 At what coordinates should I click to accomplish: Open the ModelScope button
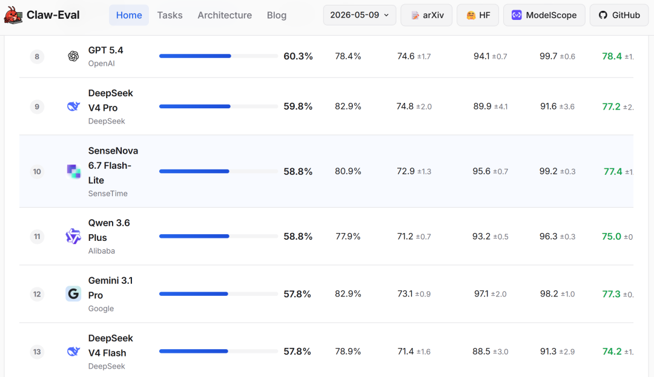tap(544, 15)
